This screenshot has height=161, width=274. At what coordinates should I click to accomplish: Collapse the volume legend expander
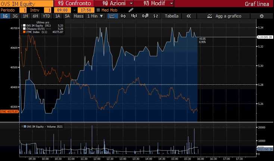22,126
